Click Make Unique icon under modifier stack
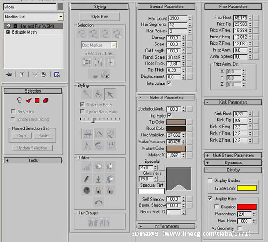268x242 pixels. point(35,75)
